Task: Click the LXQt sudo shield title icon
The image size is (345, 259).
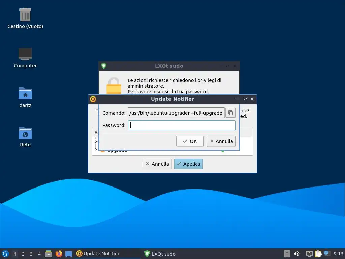Action: click(x=104, y=66)
